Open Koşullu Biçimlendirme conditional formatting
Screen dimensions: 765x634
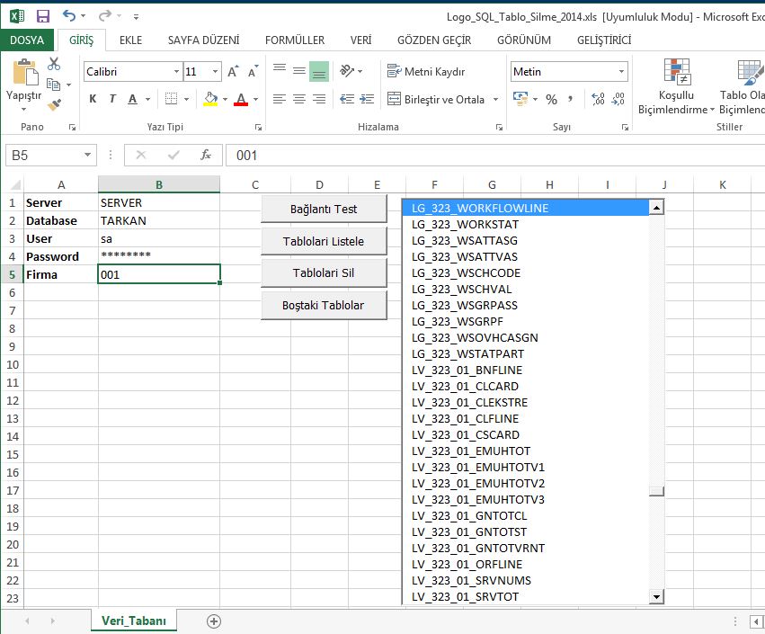pos(676,87)
